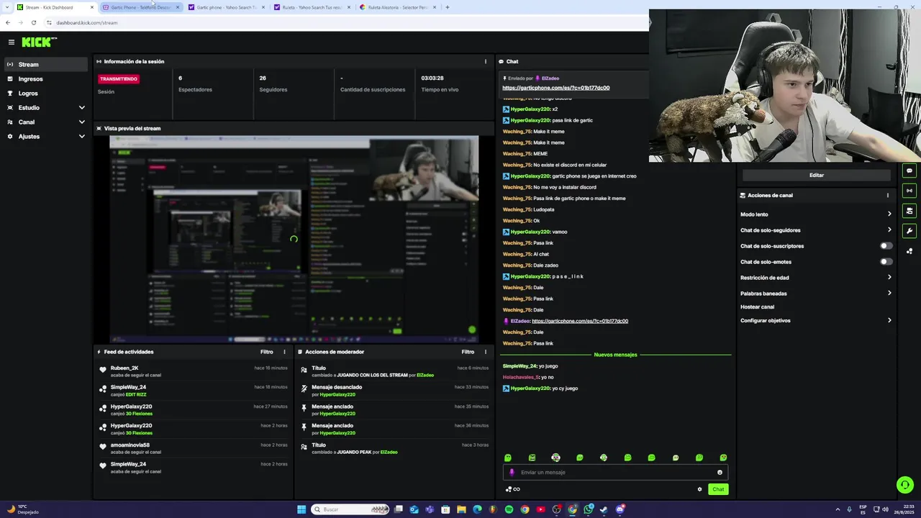Open Spotify from the Windows taskbar
The height and width of the screenshot is (518, 921).
point(509,509)
